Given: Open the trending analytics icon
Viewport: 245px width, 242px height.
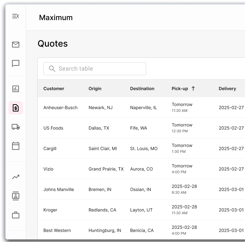Looking at the screenshot, I should (16, 177).
